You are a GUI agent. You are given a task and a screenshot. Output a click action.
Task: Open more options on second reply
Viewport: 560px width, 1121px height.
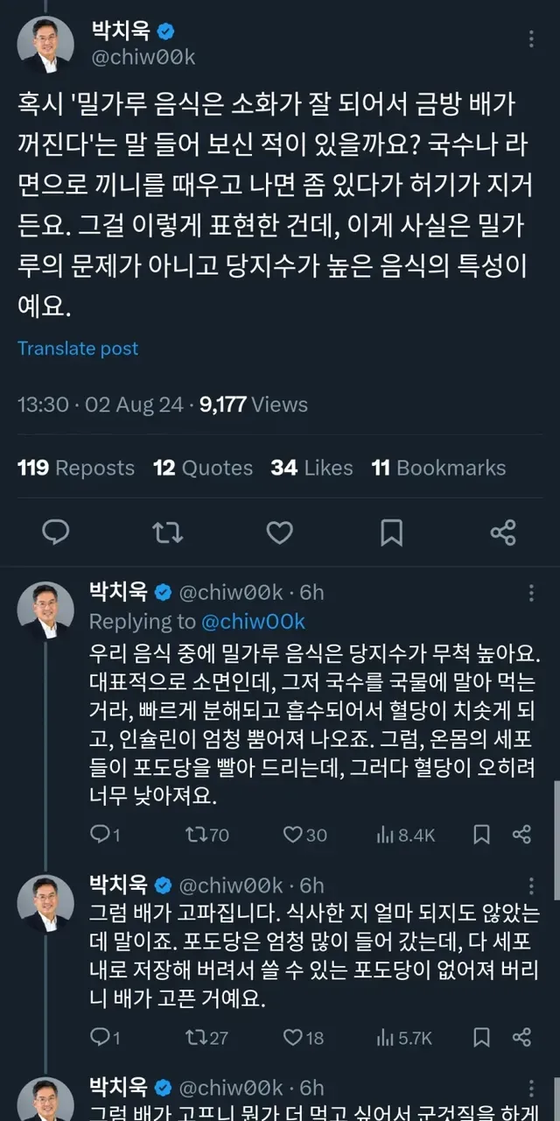(531, 885)
